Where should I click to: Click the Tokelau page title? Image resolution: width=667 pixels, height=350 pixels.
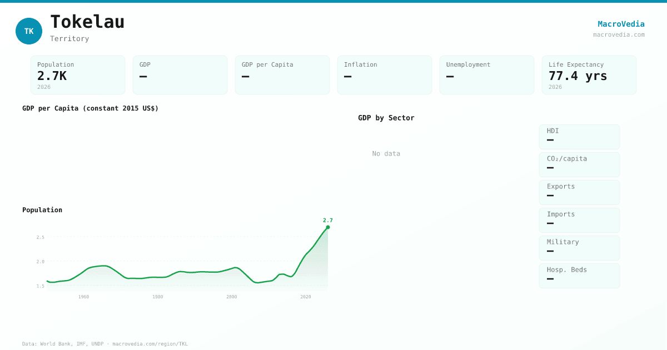click(87, 22)
